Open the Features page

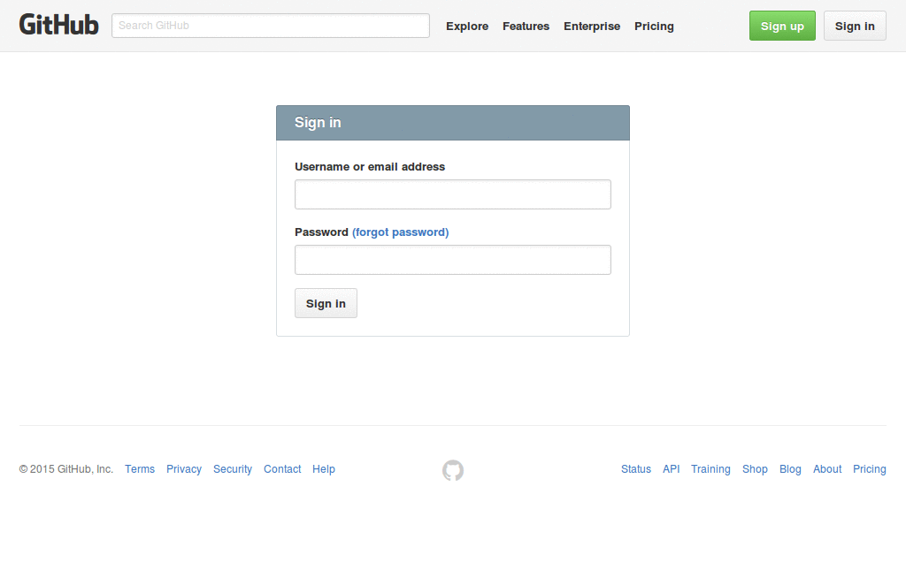coord(526,26)
